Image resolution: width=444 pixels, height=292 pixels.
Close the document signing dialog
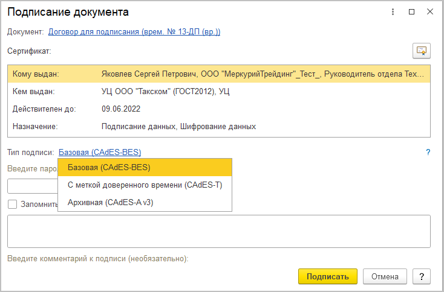pos(430,12)
